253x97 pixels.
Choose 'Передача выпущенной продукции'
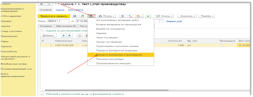click(x=121, y=50)
